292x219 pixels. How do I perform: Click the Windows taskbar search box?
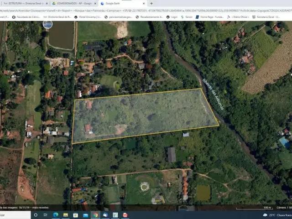tap(15, 215)
